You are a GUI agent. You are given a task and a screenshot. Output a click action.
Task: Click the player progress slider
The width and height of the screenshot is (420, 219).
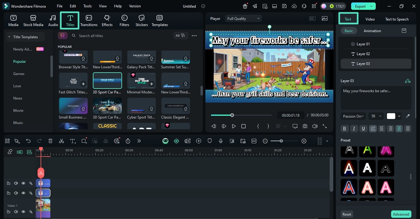(241, 115)
